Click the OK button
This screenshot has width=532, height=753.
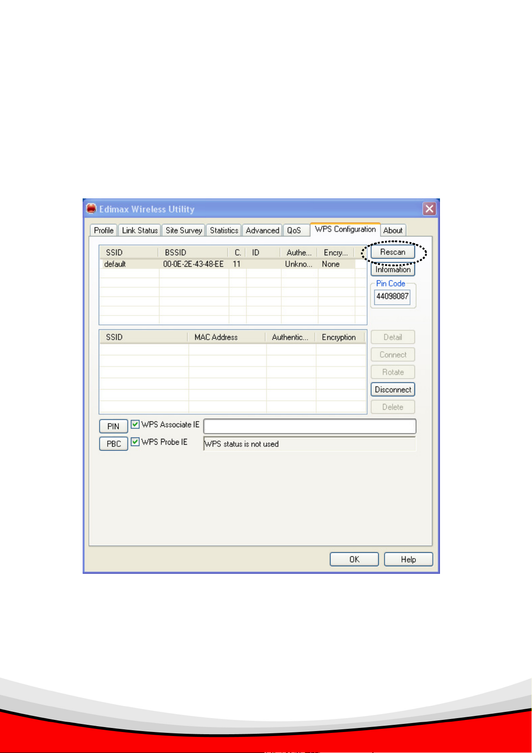point(354,559)
